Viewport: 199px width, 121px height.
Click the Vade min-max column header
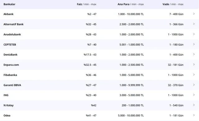point(173,4)
